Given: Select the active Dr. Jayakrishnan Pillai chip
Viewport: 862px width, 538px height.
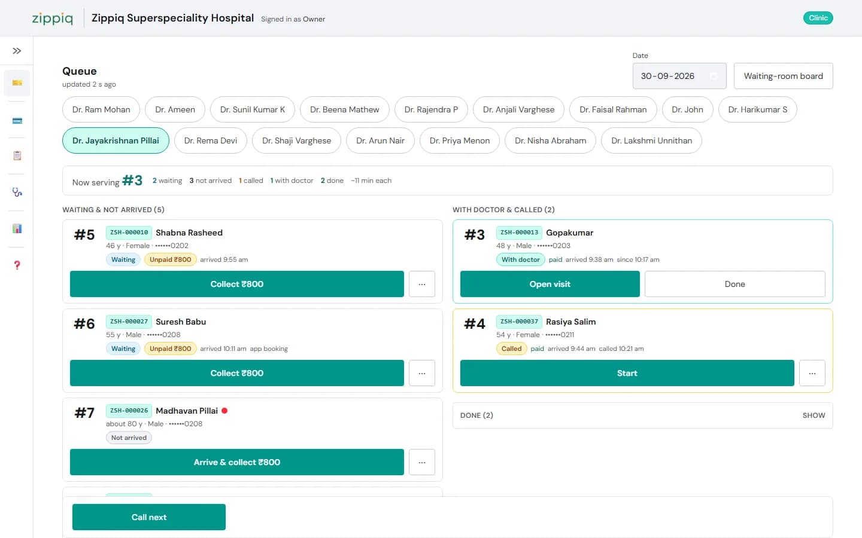Looking at the screenshot, I should (116, 140).
